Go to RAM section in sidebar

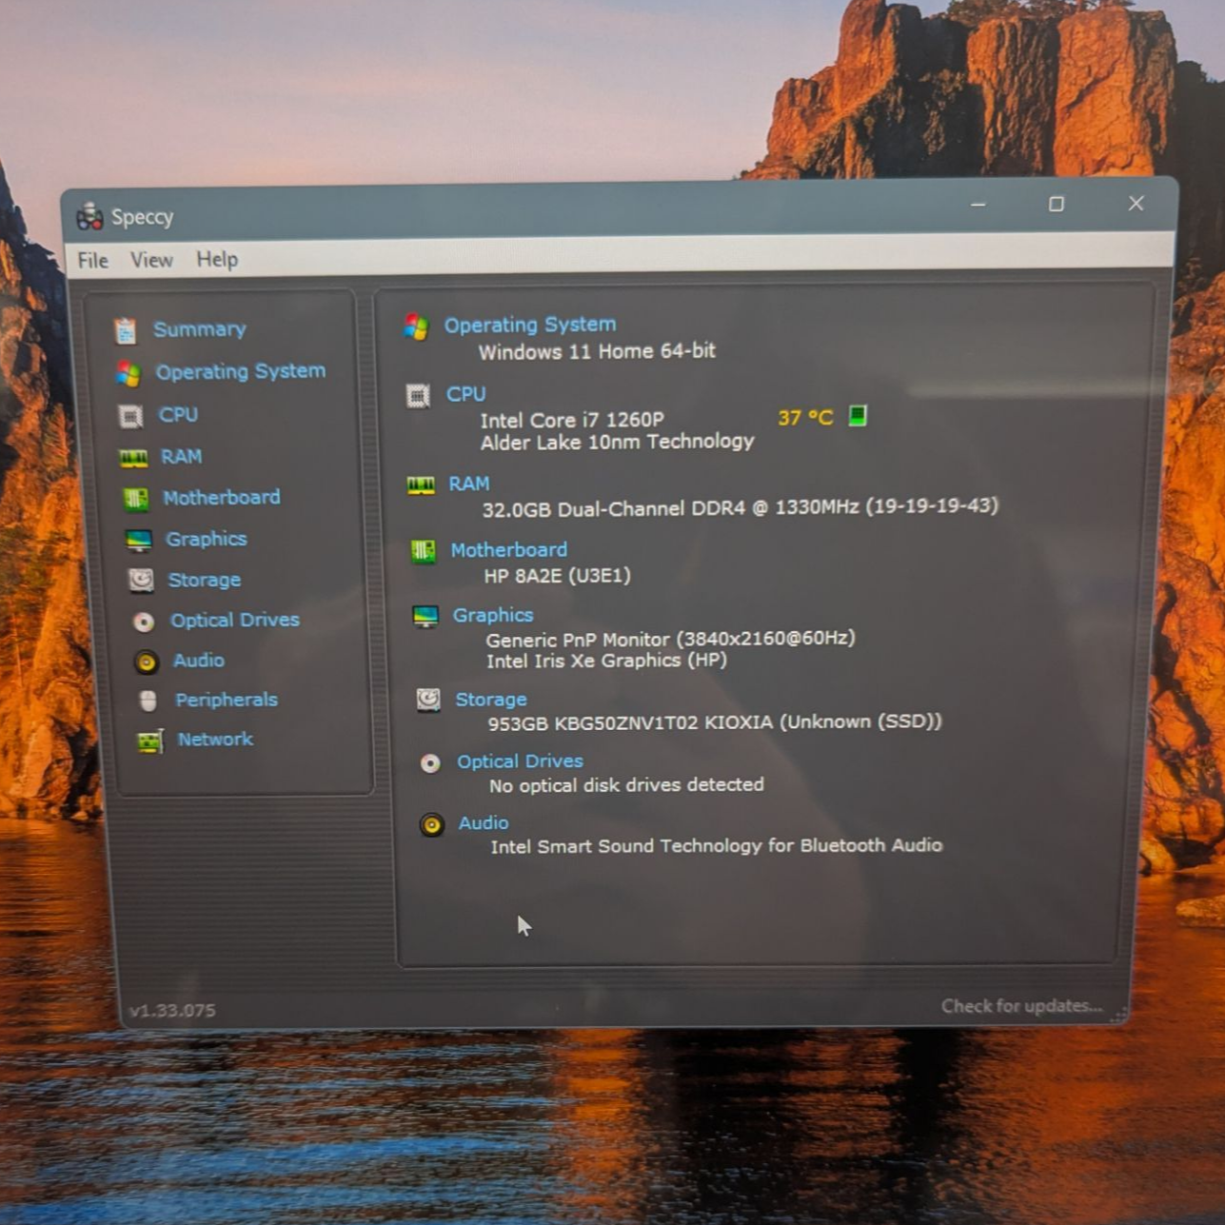click(181, 457)
